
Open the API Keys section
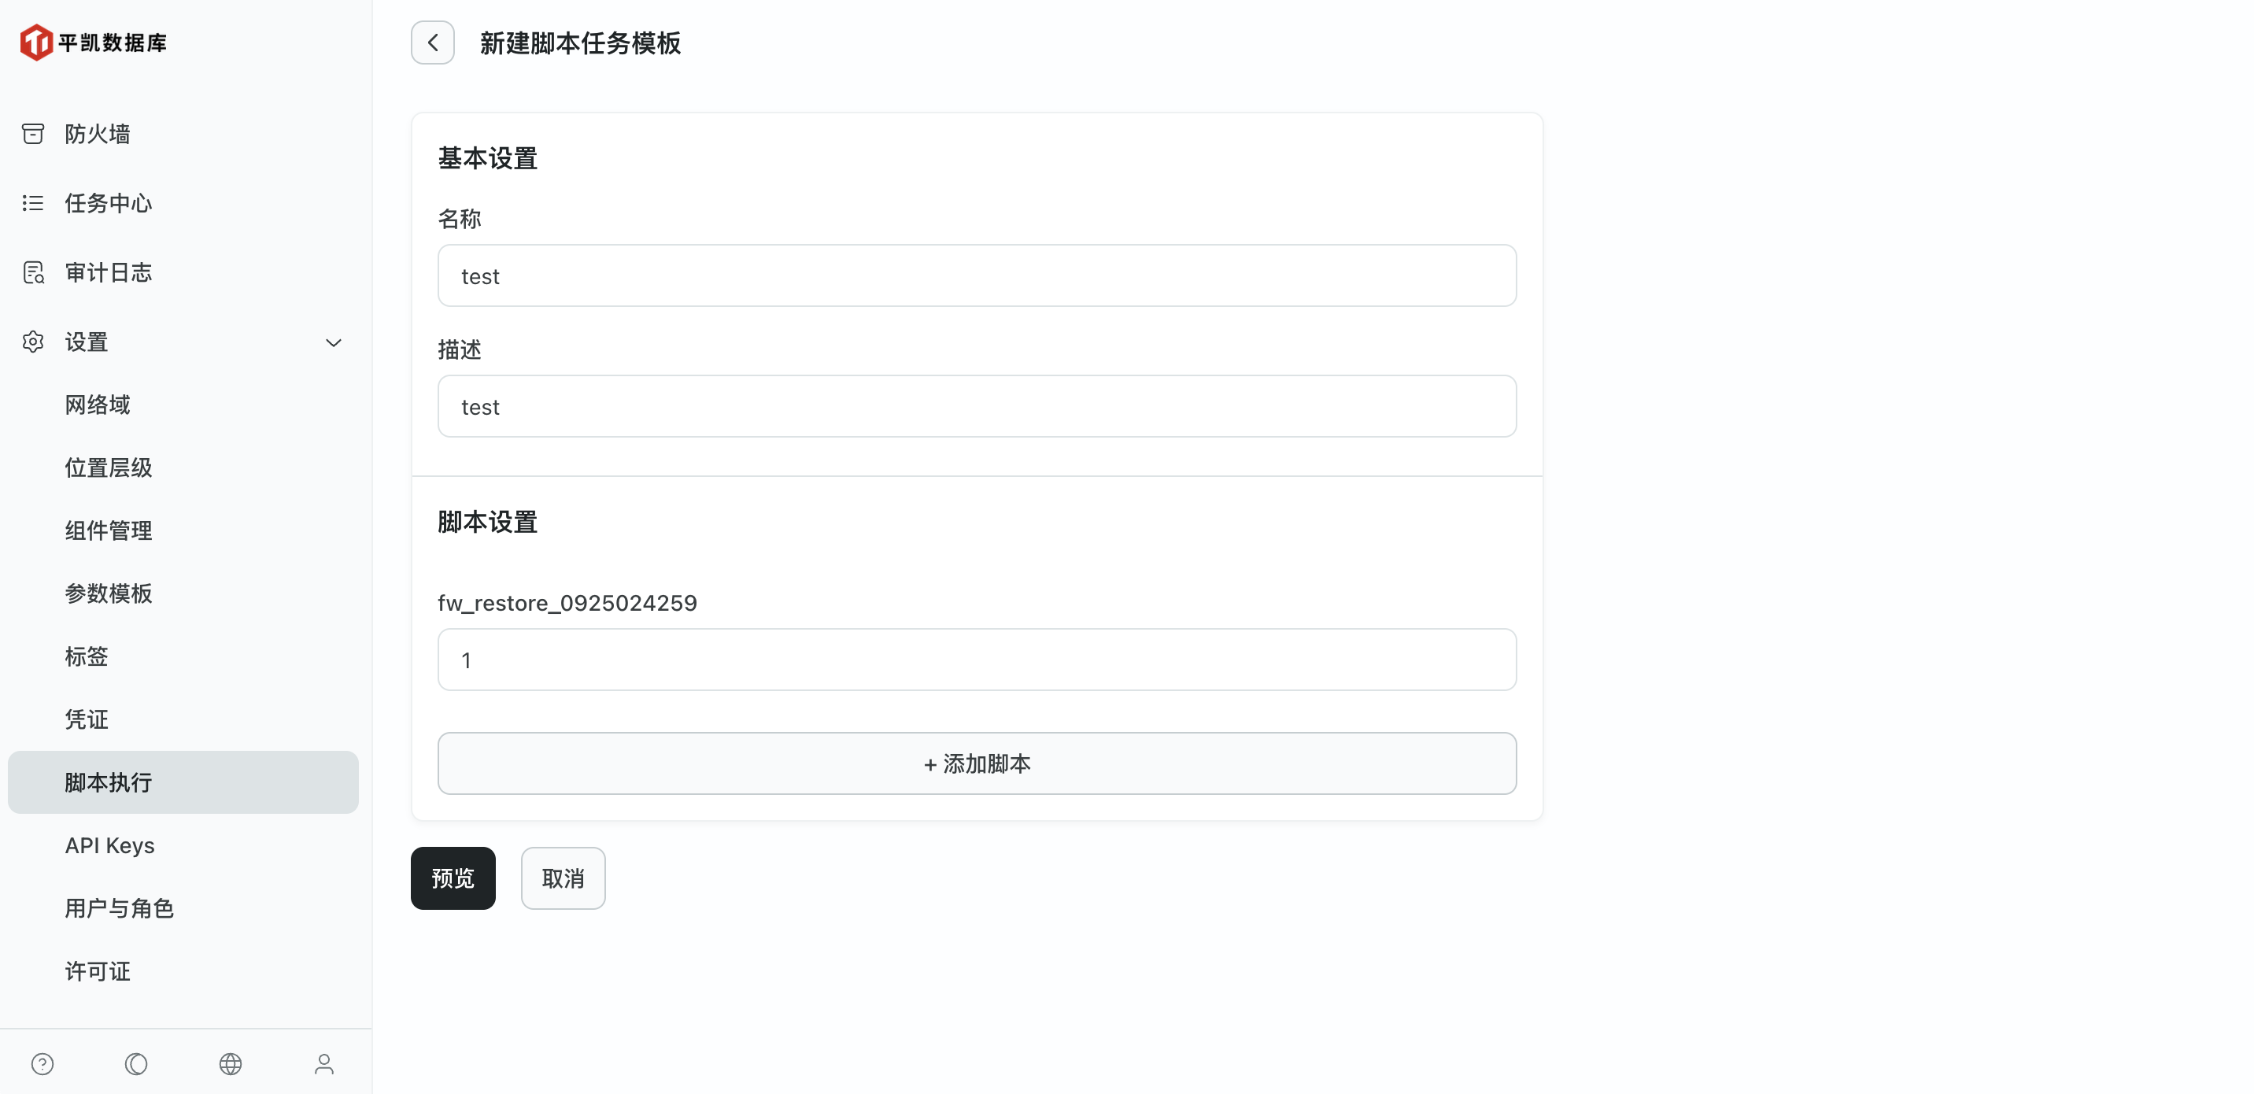coord(109,845)
